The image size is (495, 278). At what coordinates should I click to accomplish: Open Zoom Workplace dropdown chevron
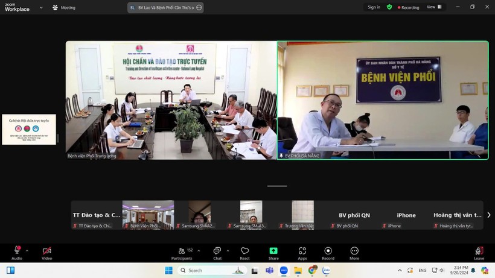point(41,8)
